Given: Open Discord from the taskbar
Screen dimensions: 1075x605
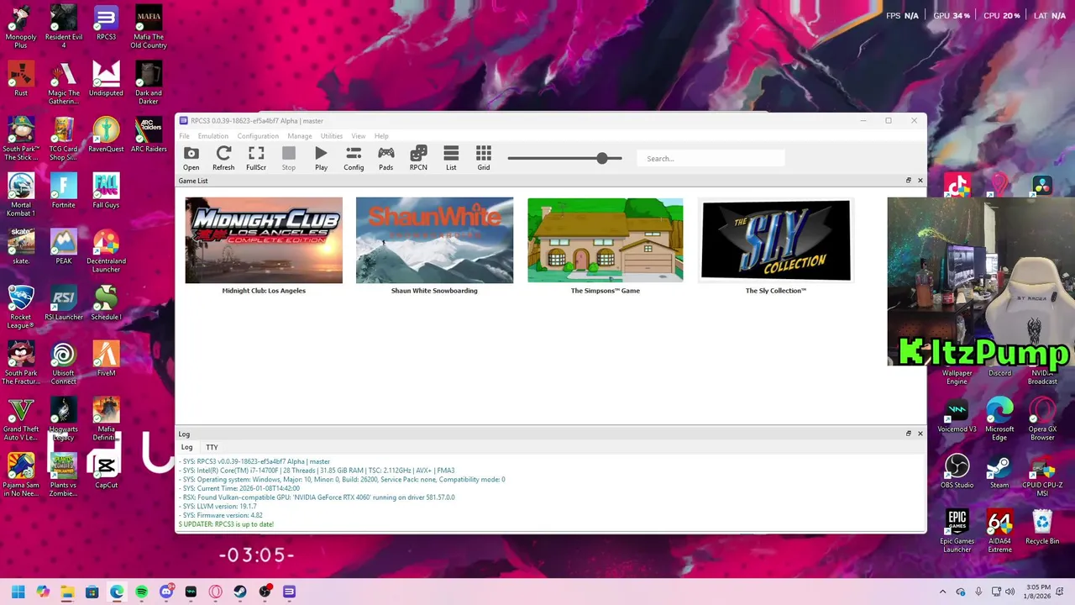Looking at the screenshot, I should tap(166, 592).
